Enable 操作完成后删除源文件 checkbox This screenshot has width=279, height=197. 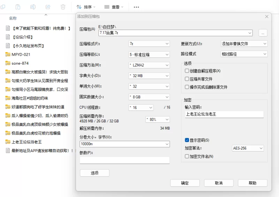tap(187, 87)
